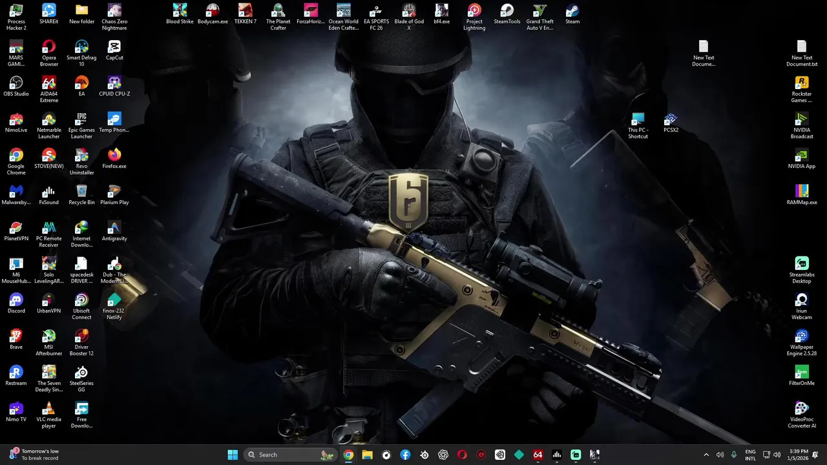
Task: Open Chaos Zero Nightmare shortcut
Action: (x=114, y=17)
